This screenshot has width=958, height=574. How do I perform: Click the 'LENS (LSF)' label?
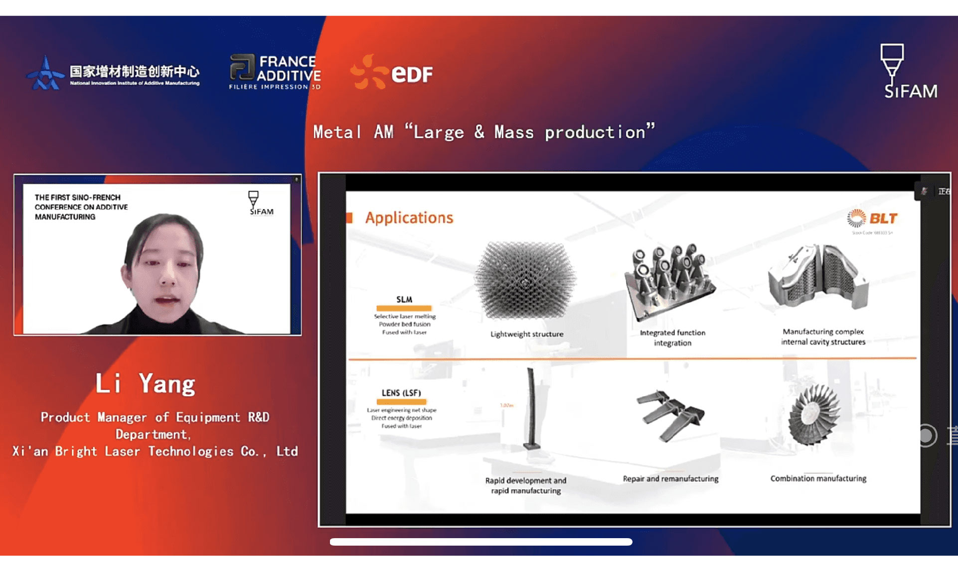click(401, 393)
